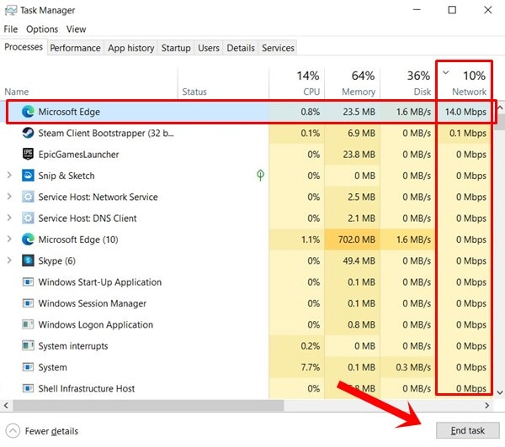Viewport: 505px width, 447px height.
Task: Click the Snip & Sketch icon
Action: (x=28, y=176)
